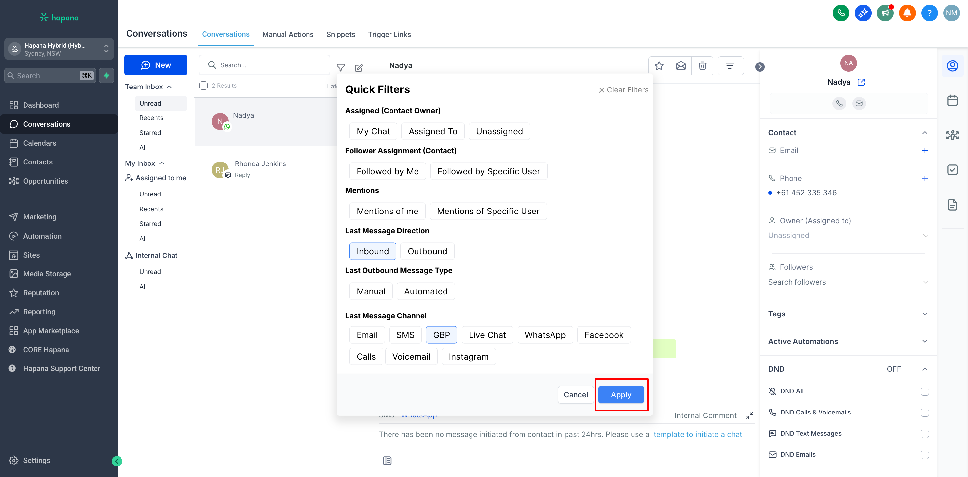Screen dimensions: 968x477
Task: Click the conversation filter funnel icon
Action: coord(340,68)
